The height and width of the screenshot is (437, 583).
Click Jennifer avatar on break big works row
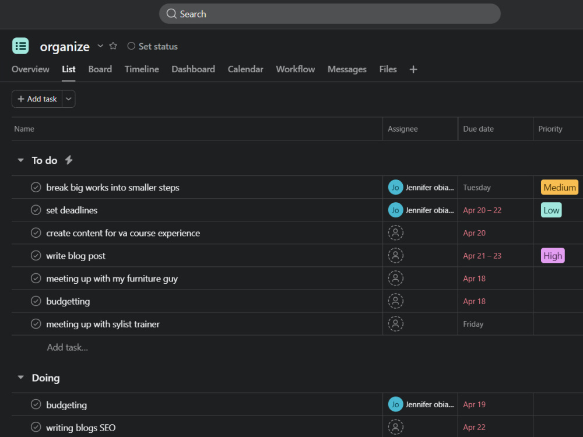point(395,187)
